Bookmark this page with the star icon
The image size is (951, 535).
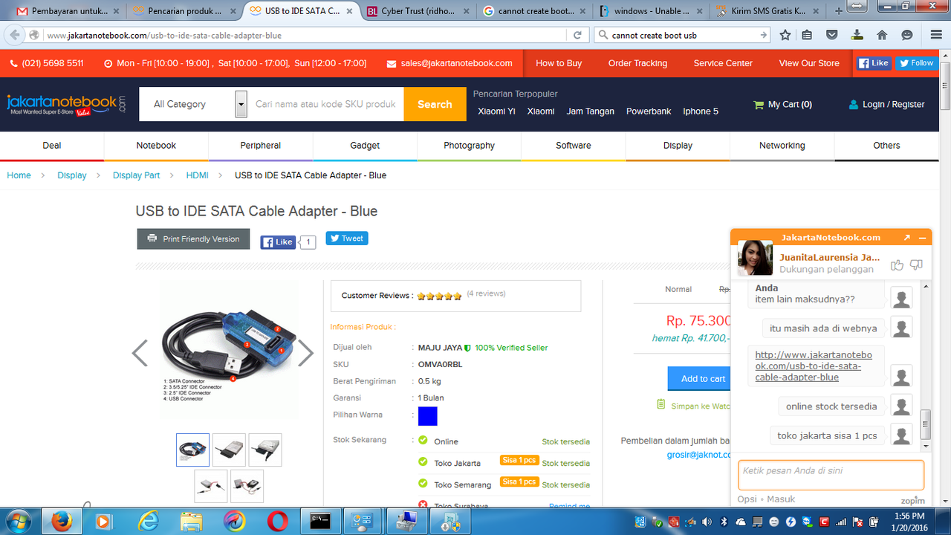coord(785,35)
